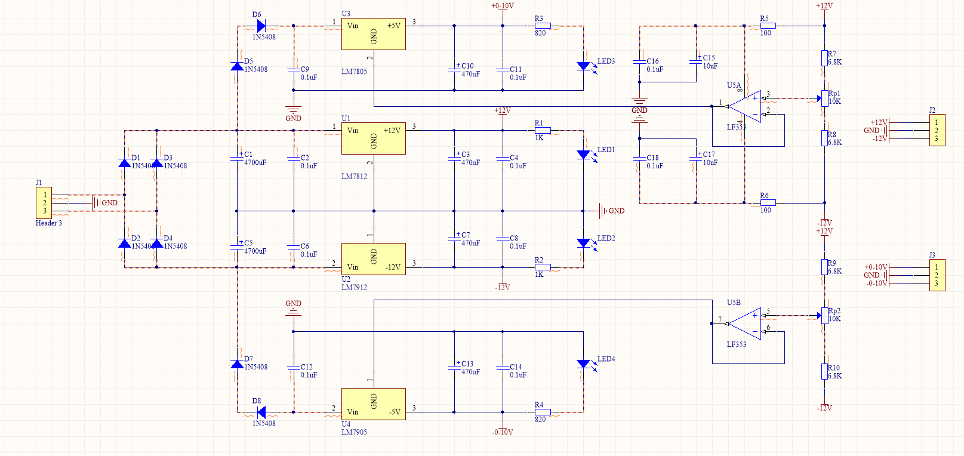
Task: Select capacitor C18 0.1uF
Action: coord(639,159)
